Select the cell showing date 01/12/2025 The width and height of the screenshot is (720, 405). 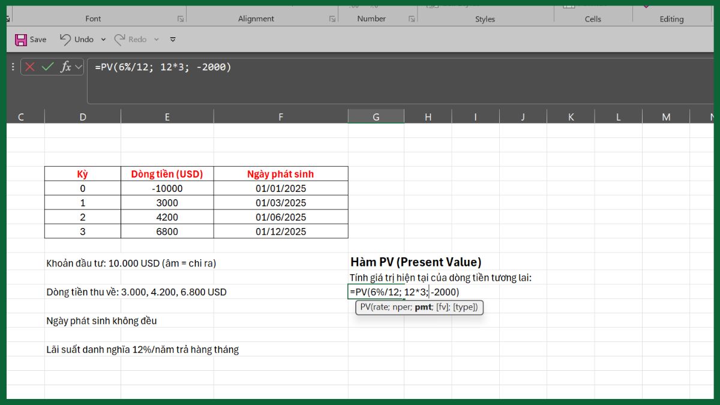coord(280,231)
